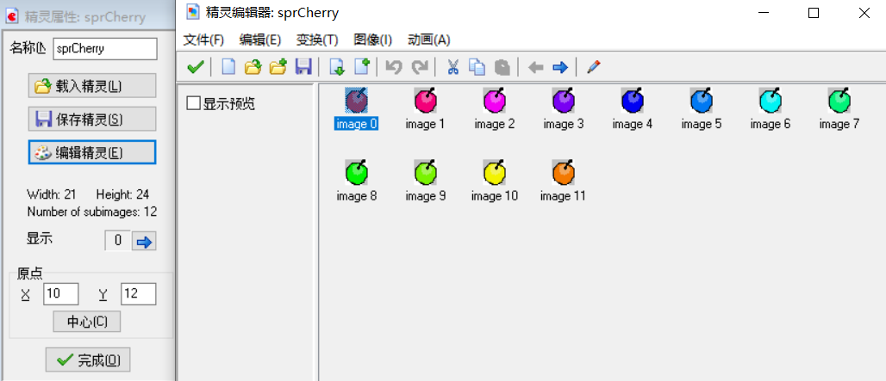
Task: Minimize the sprite editor window
Action: click(x=763, y=13)
